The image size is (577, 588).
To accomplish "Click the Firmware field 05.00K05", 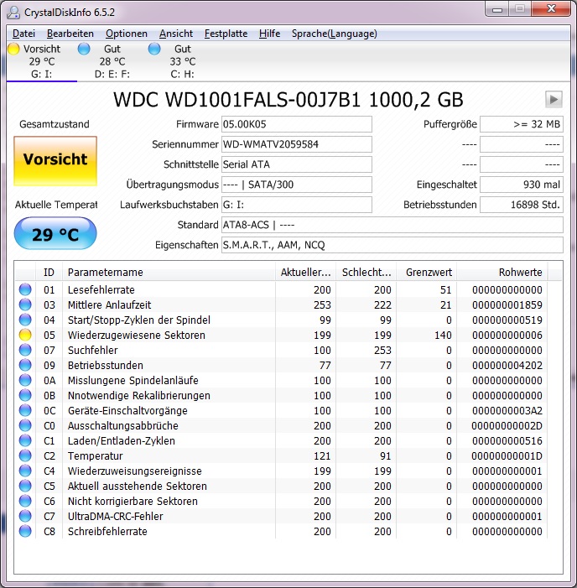I will 297,124.
